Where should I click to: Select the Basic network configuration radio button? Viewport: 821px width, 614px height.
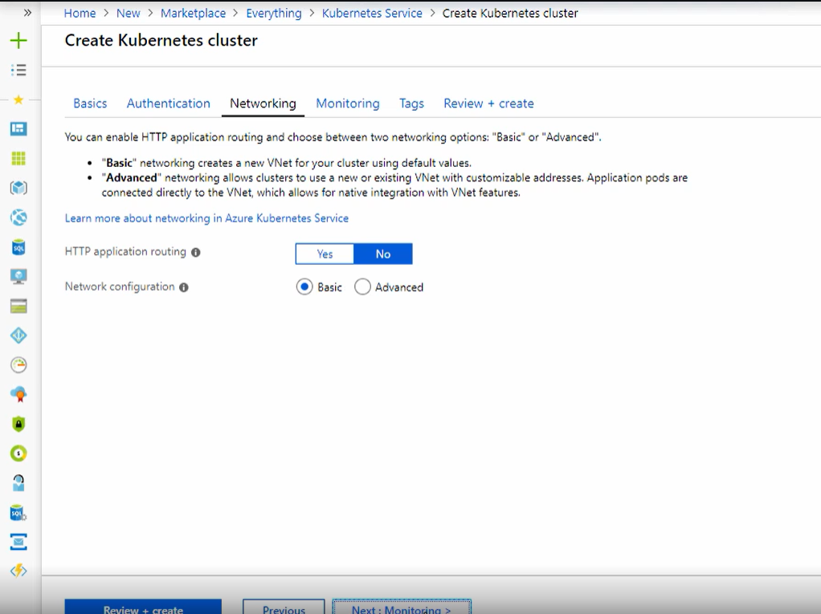304,287
